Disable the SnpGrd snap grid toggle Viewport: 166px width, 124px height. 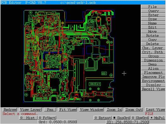[x=121, y=118]
